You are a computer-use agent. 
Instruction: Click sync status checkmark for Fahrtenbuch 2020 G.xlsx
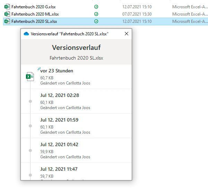96,7
